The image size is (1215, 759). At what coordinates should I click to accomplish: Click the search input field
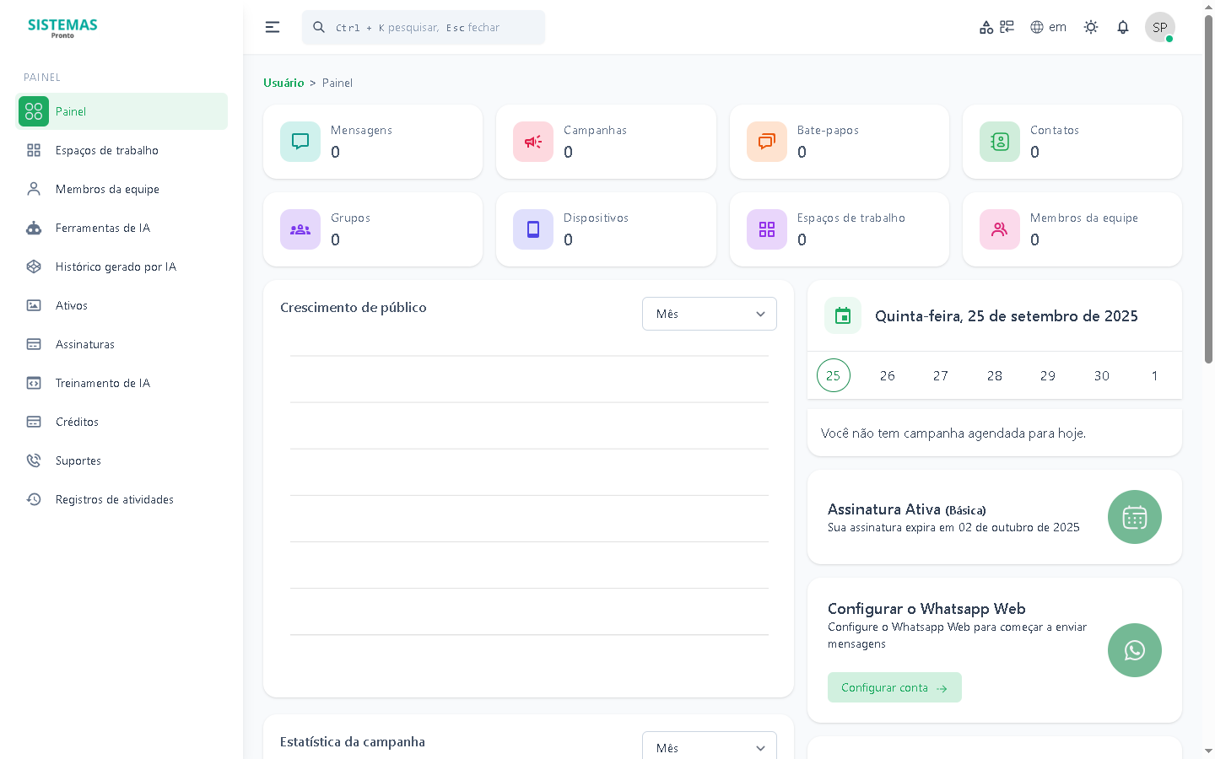430,28
